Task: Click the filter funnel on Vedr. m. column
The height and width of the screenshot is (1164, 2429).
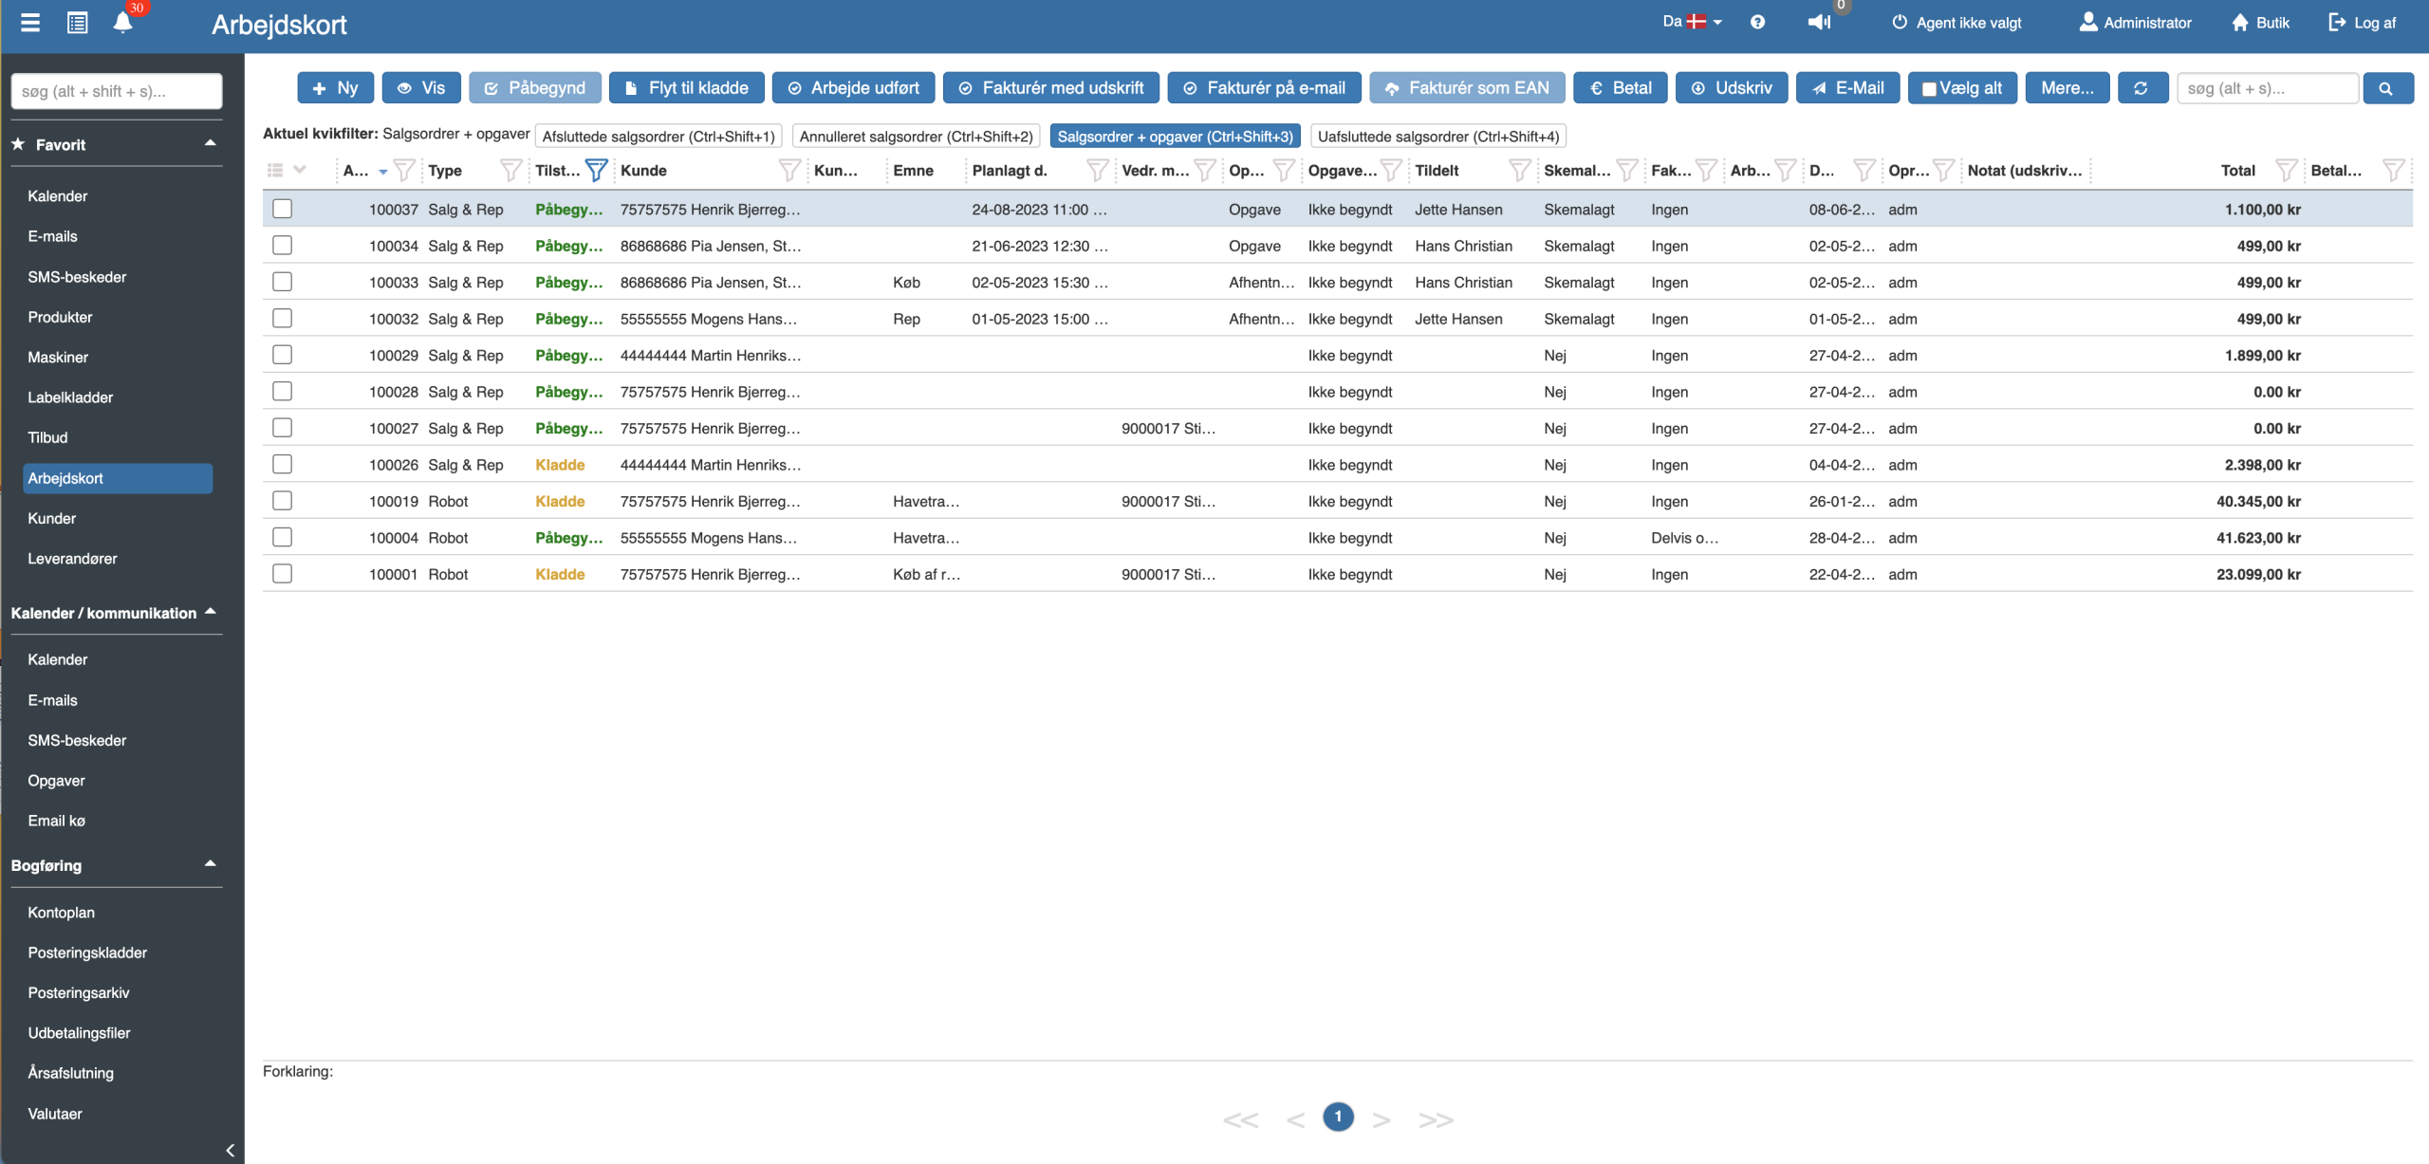Action: [x=1204, y=171]
